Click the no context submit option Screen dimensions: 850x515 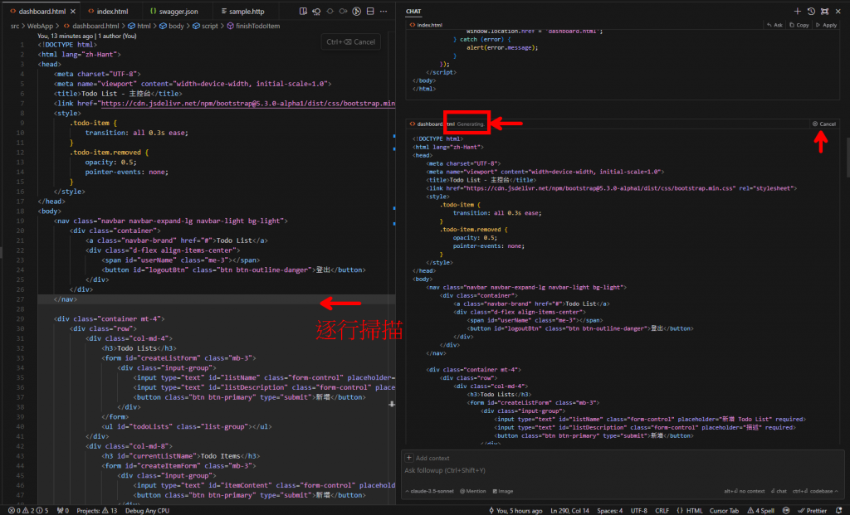pos(745,492)
